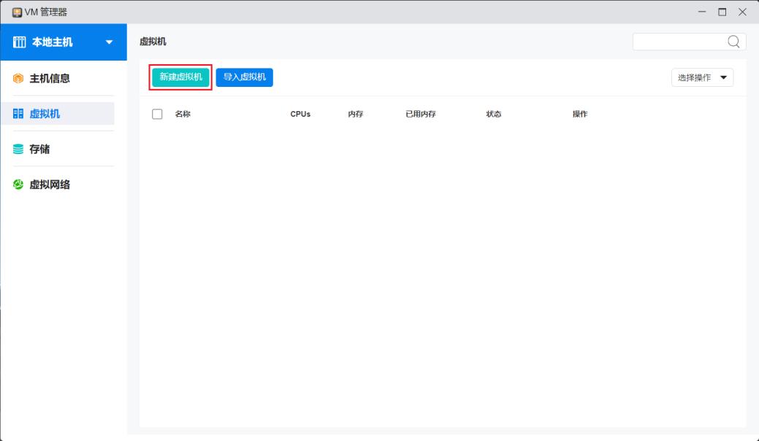Image resolution: width=759 pixels, height=441 pixels.
Task: Click the 虚拟机 page heading text
Action: click(153, 42)
